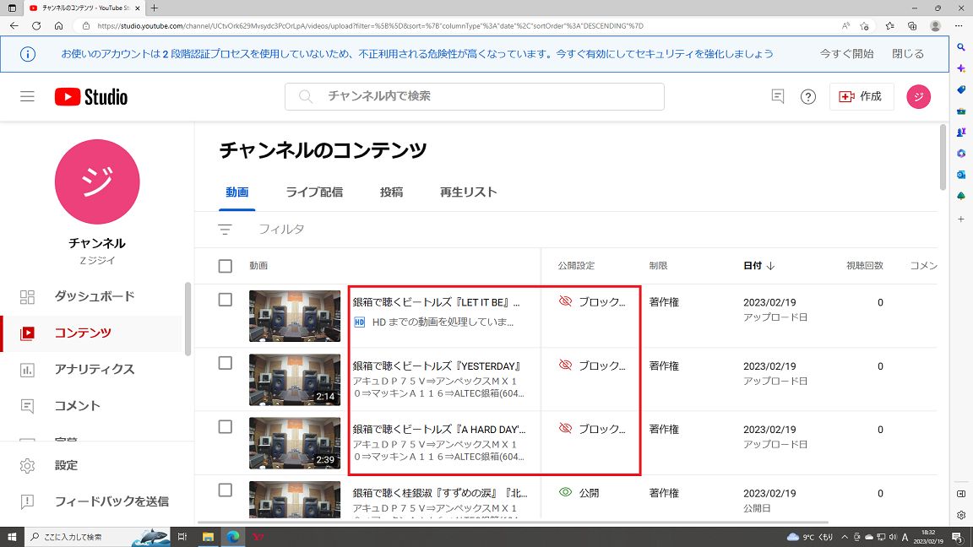The height and width of the screenshot is (547, 973).
Task: Tick the select-all checkbox in table header
Action: pyautogui.click(x=226, y=266)
